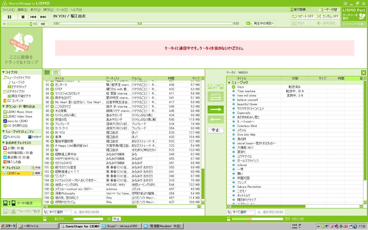Collapse the プレイリスト section
The height and width of the screenshot is (230, 368).
pos(3,168)
